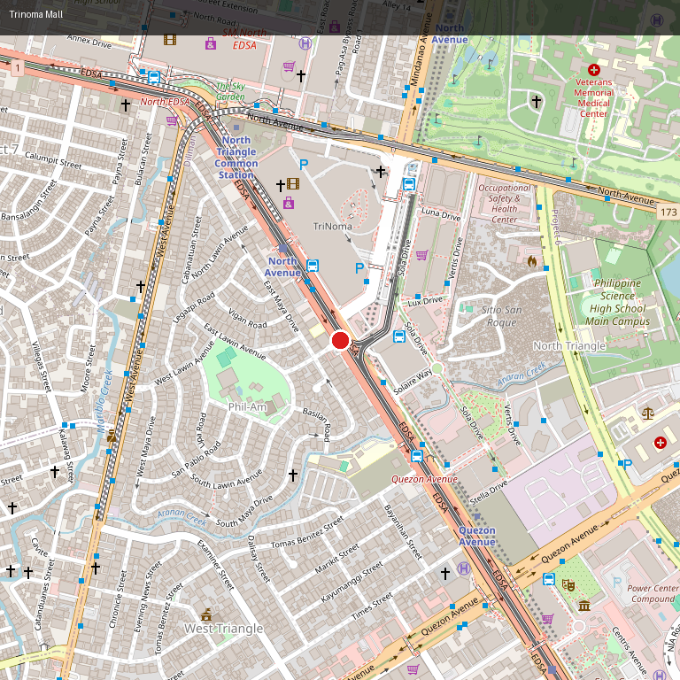Select the Luna Drive label

[x=441, y=214]
